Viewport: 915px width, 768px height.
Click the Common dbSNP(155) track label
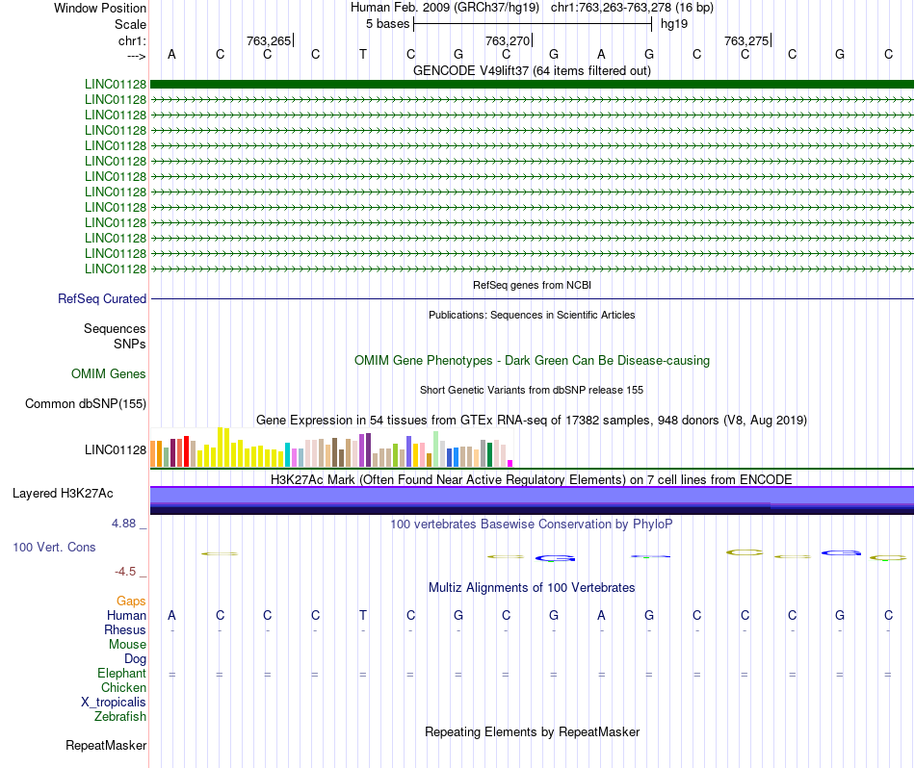click(x=86, y=403)
